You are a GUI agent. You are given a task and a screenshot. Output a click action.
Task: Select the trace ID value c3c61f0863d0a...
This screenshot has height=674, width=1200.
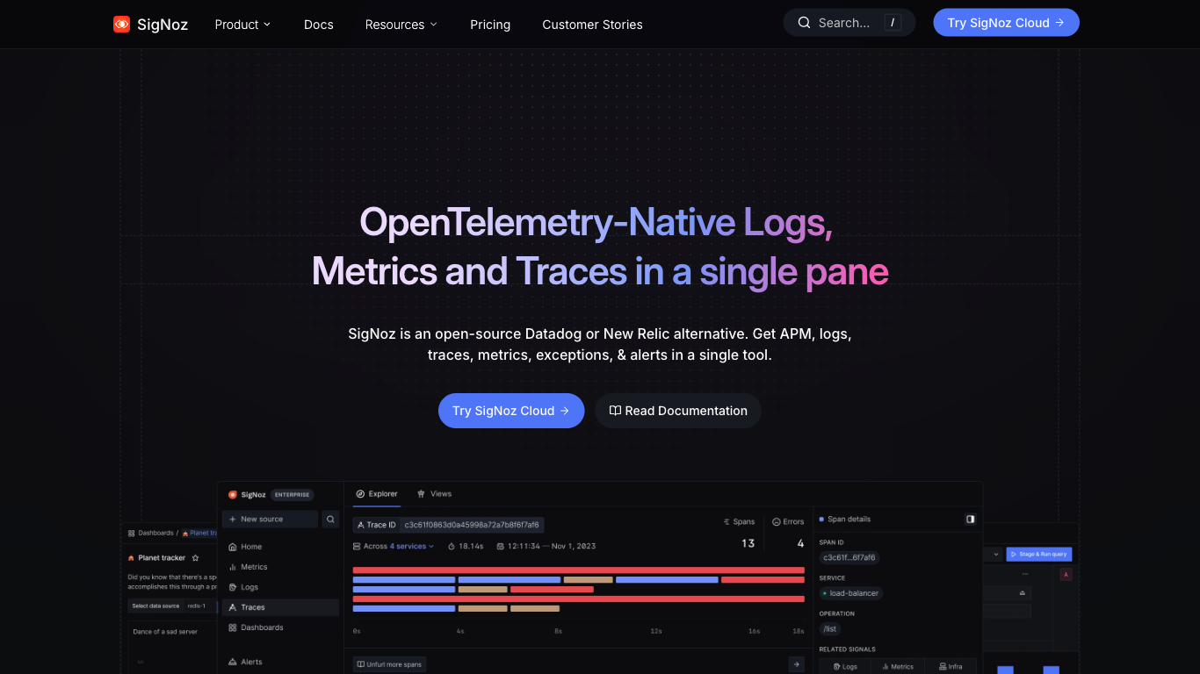[x=472, y=525]
